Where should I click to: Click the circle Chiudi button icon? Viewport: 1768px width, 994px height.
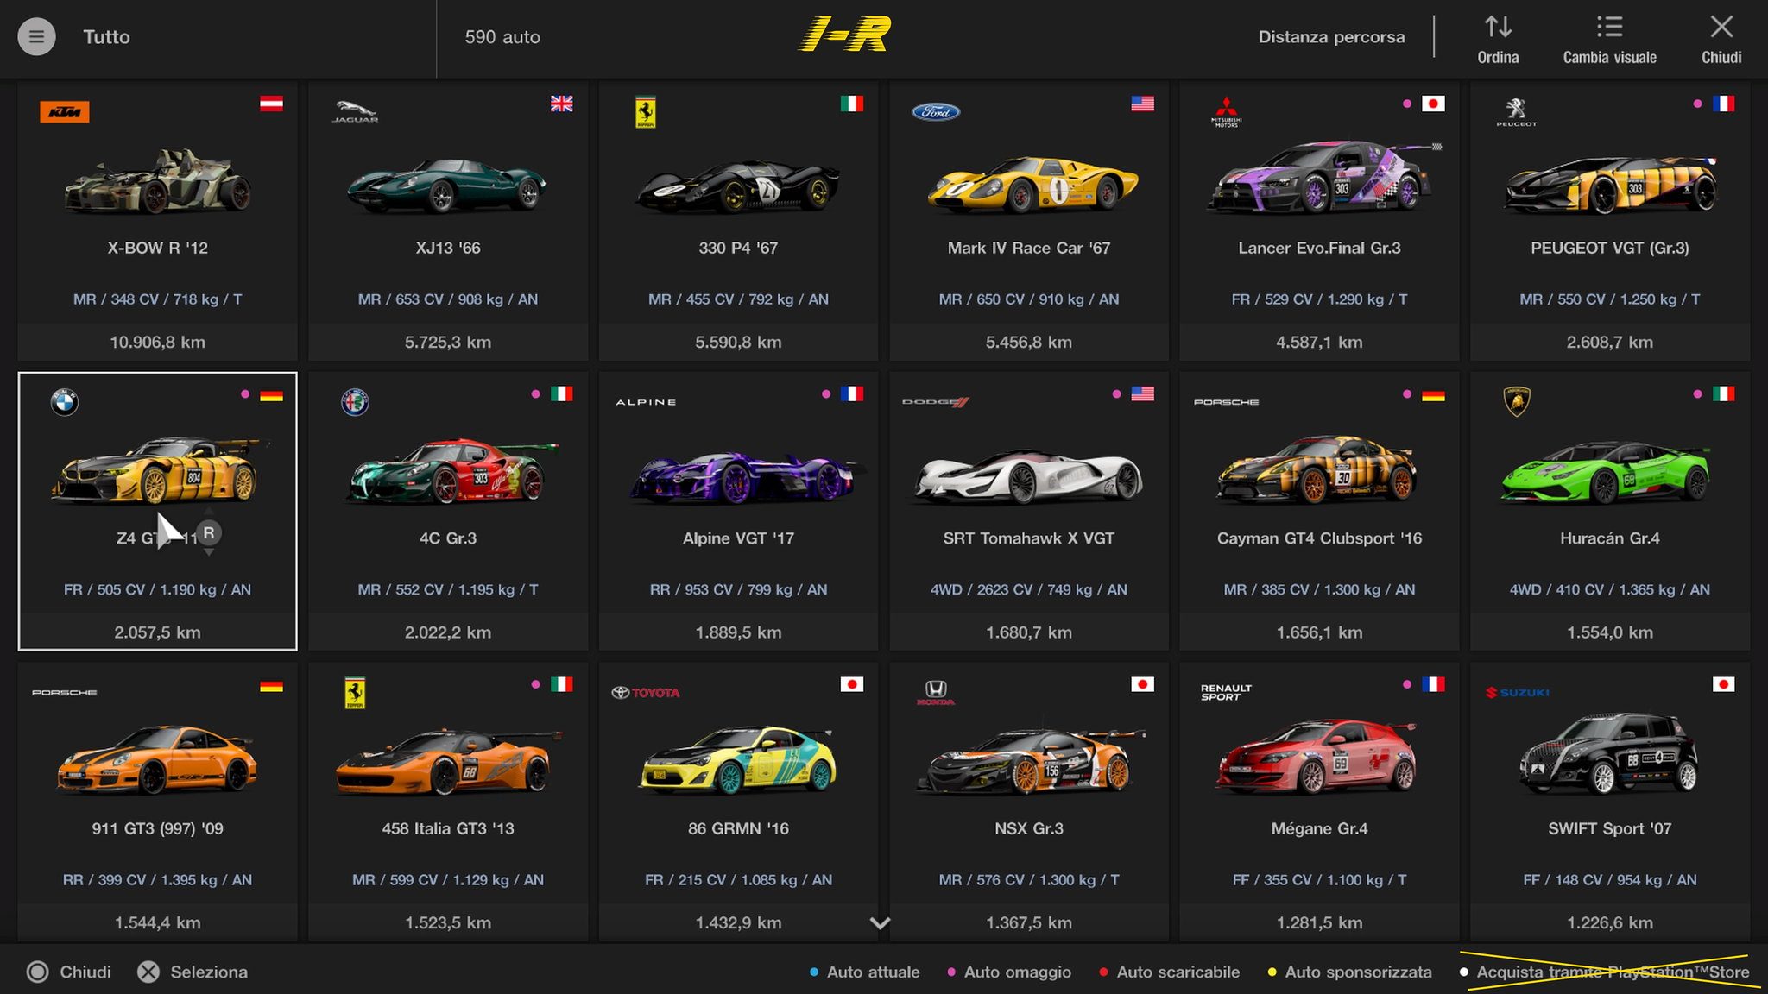click(37, 972)
